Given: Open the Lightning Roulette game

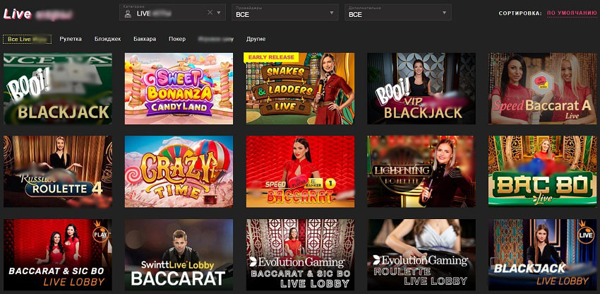Looking at the screenshot, I should click(421, 171).
